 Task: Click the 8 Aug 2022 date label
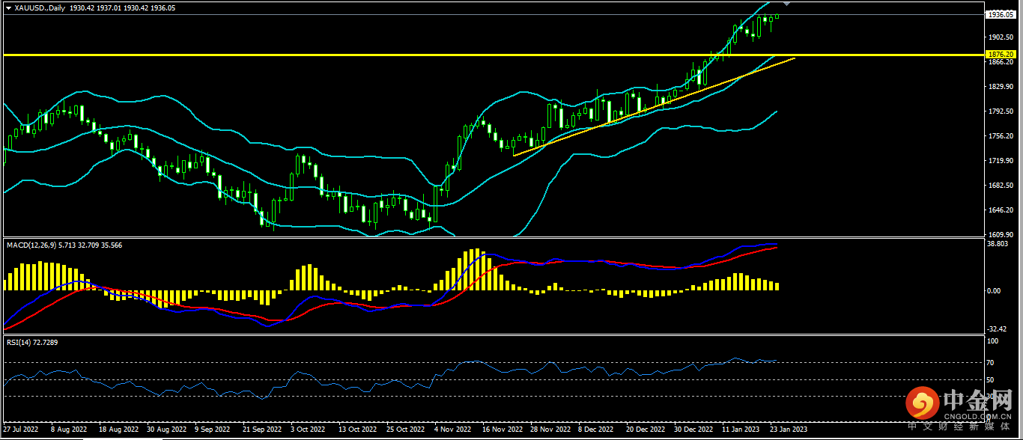pos(69,430)
